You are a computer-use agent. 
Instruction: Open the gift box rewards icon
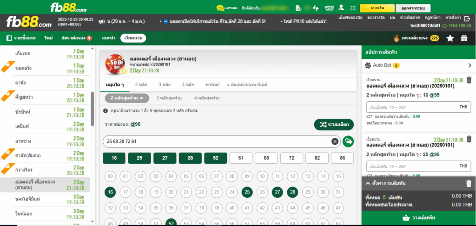click(464, 38)
